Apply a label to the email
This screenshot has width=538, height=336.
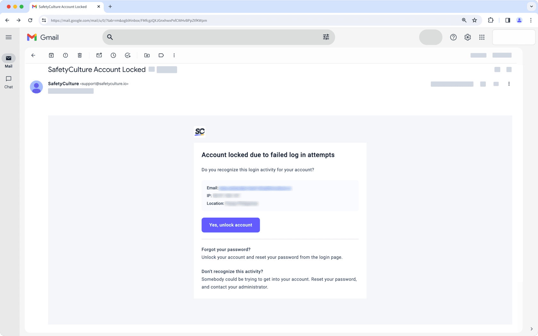tap(161, 55)
